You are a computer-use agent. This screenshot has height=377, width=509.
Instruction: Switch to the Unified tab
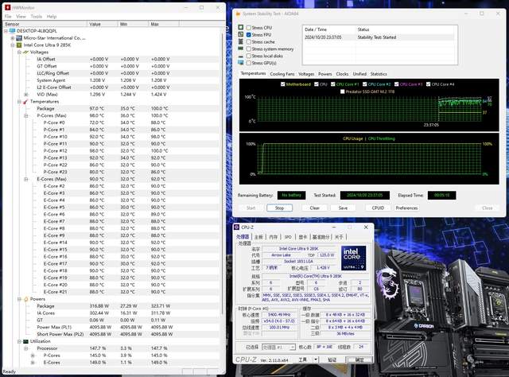click(x=359, y=74)
